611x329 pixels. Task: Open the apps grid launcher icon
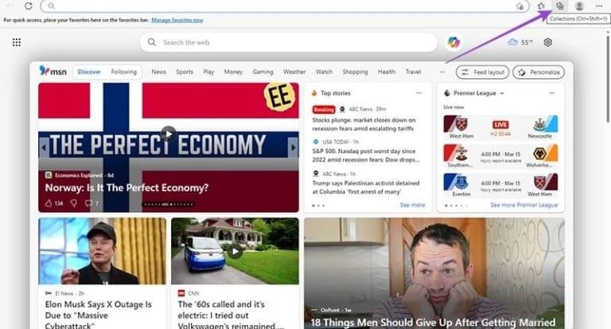(x=17, y=42)
